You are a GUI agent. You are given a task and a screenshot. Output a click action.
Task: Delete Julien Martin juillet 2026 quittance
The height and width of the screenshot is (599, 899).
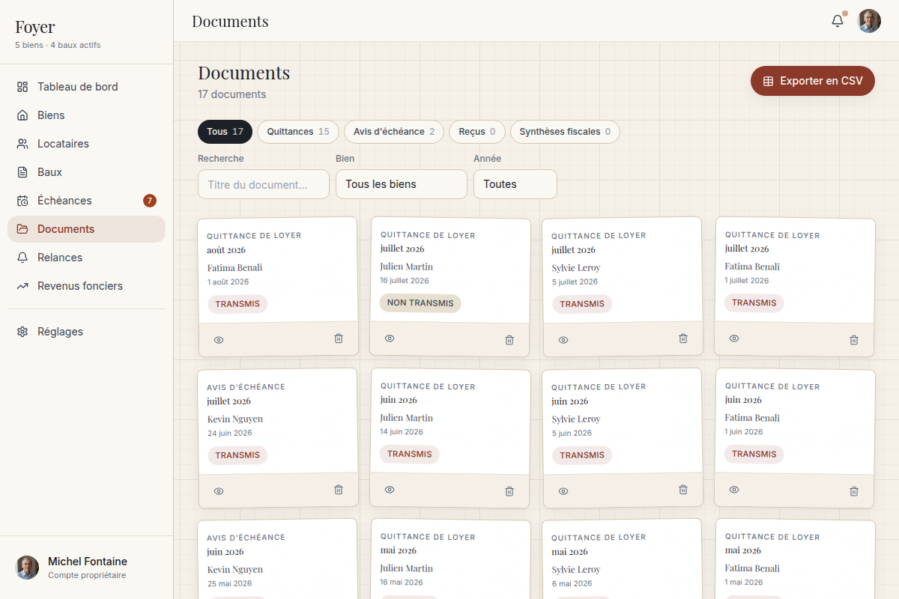(509, 340)
